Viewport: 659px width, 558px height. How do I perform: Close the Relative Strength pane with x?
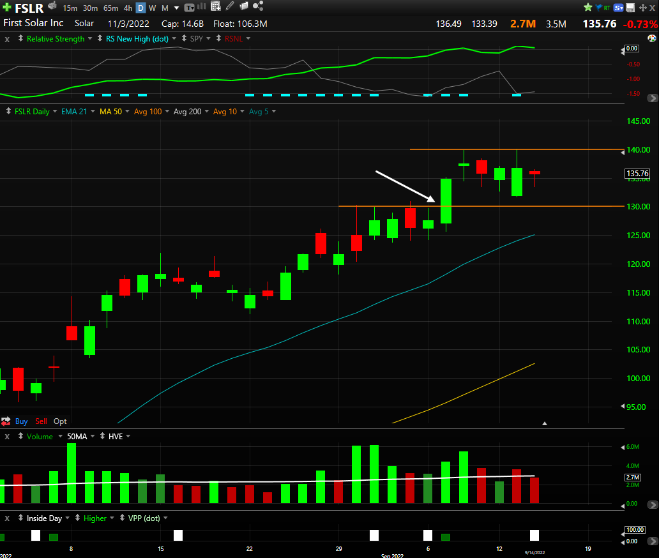(x=7, y=40)
